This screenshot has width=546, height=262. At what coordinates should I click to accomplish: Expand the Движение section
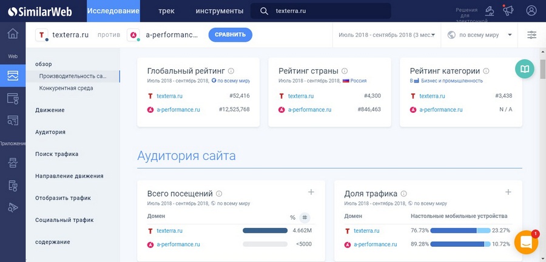[50, 110]
